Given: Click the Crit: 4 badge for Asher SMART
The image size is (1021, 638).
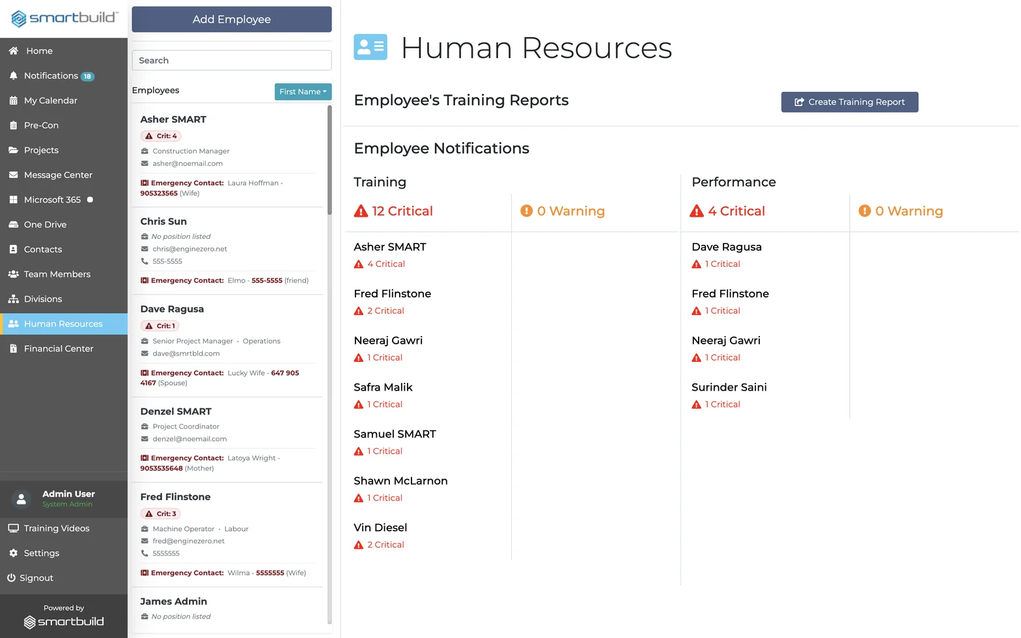Looking at the screenshot, I should point(161,136).
